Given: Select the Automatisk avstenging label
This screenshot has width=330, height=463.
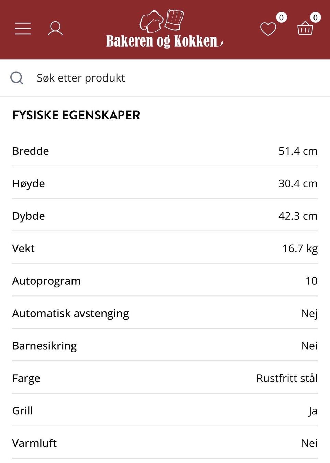Looking at the screenshot, I should [70, 313].
